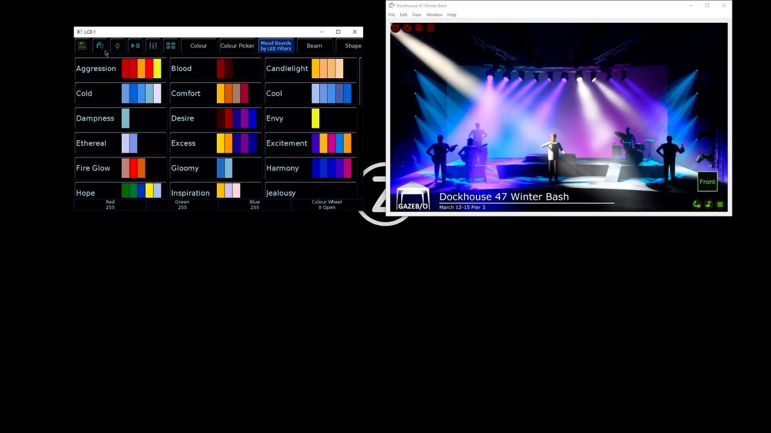The height and width of the screenshot is (433, 771).
Task: Click the red power icon in visualiser
Action: 407,28
